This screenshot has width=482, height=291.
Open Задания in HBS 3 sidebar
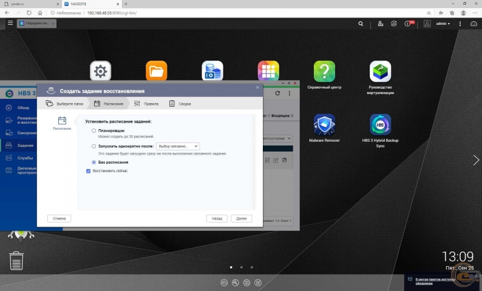18,145
